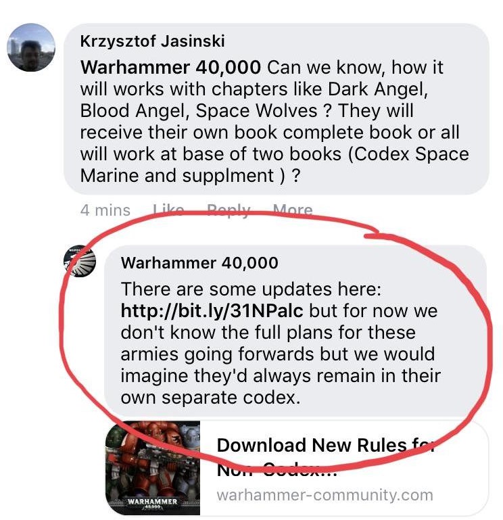This screenshot has width=503, height=520.
Task: Open the Download New Rules article title
Action: [326, 457]
